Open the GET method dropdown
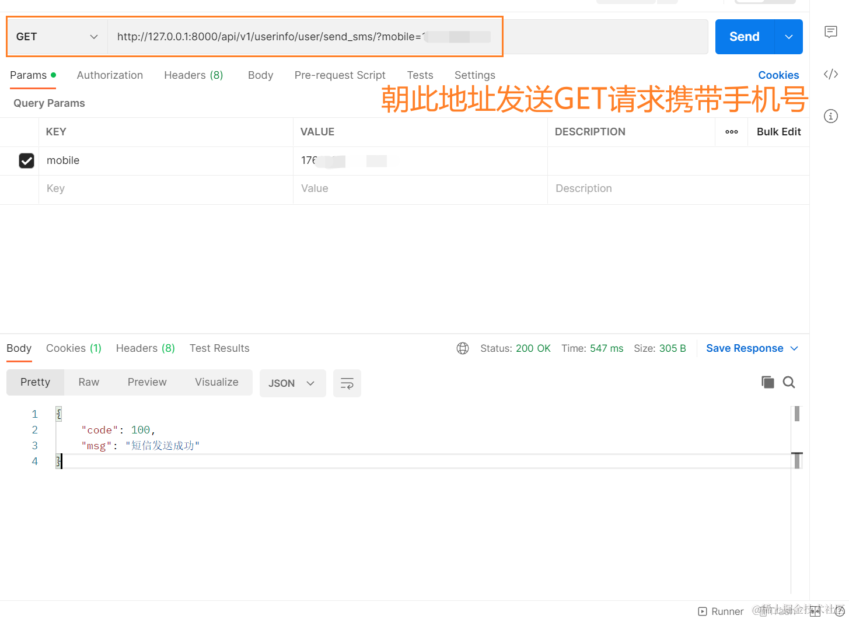Viewport: 849px width, 619px height. pos(57,37)
